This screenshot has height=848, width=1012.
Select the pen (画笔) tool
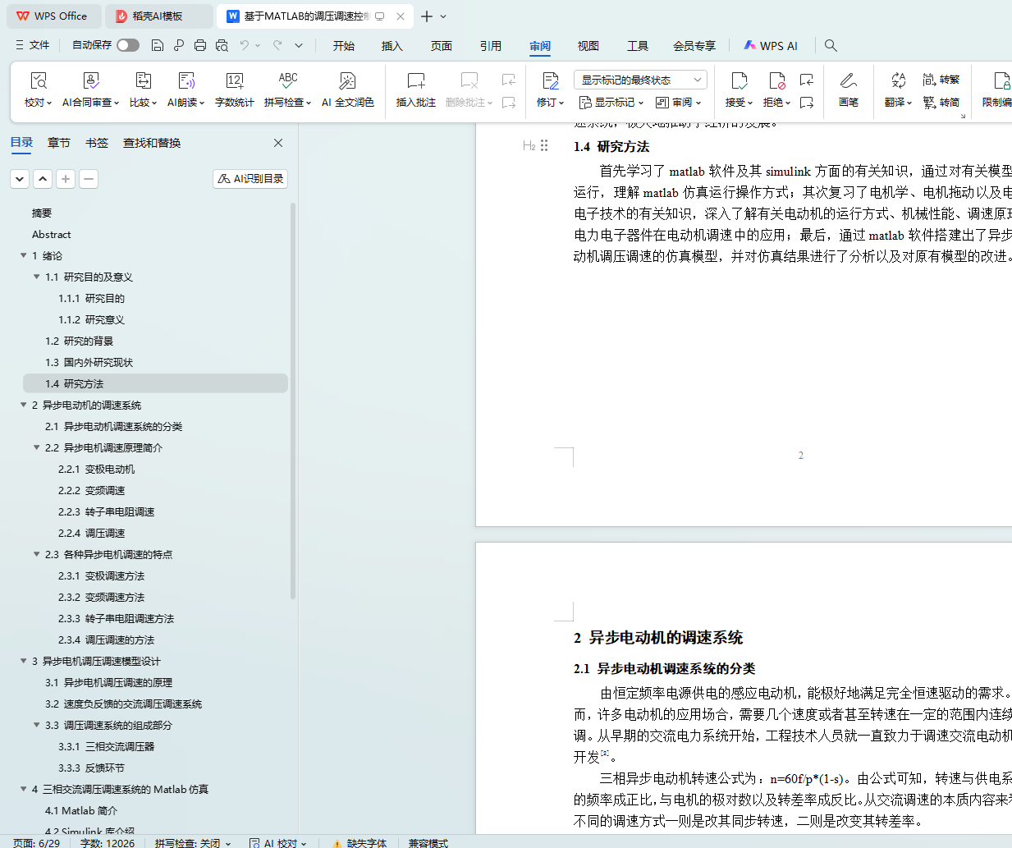pyautogui.click(x=848, y=81)
